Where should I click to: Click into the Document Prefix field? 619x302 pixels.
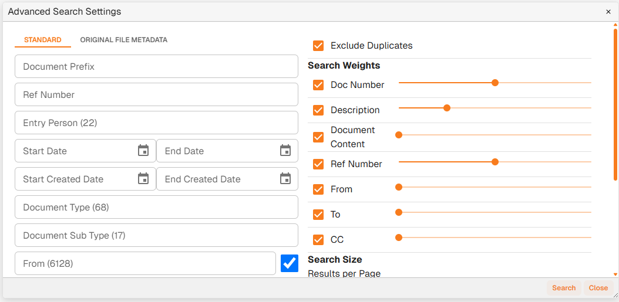tap(156, 66)
